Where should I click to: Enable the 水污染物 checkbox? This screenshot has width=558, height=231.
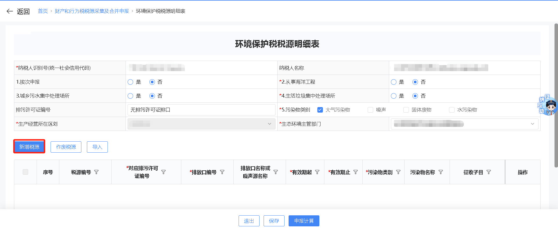pos(452,110)
